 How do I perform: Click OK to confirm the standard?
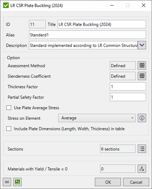click(108, 182)
